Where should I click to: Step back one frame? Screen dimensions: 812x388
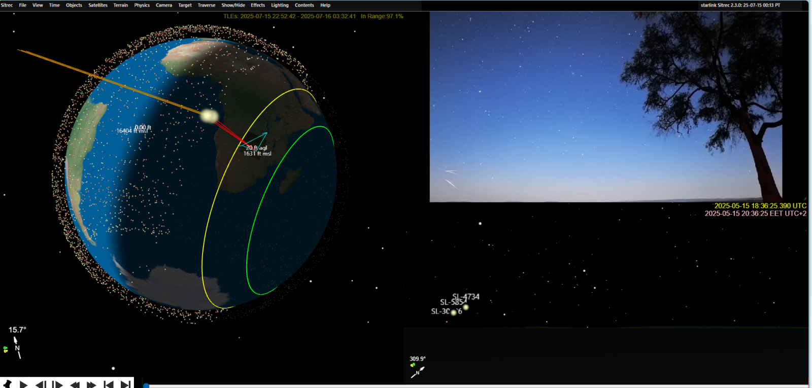(x=41, y=384)
